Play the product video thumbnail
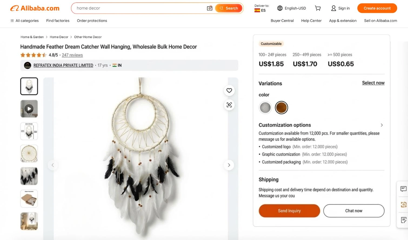This screenshot has width=408, height=240. pos(29,109)
